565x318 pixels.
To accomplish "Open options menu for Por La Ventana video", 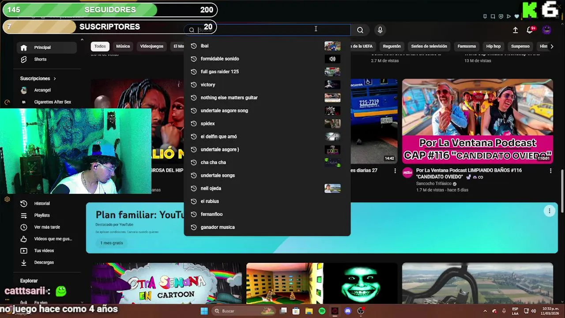I will point(550,170).
